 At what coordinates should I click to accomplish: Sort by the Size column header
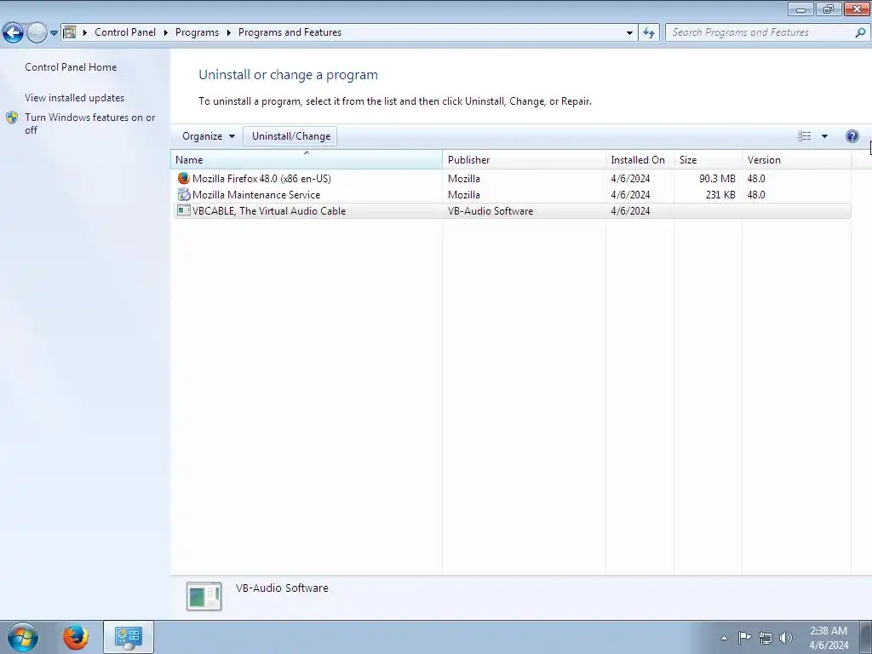[708, 159]
